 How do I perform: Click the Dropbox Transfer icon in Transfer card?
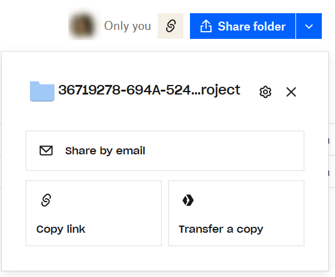(188, 200)
